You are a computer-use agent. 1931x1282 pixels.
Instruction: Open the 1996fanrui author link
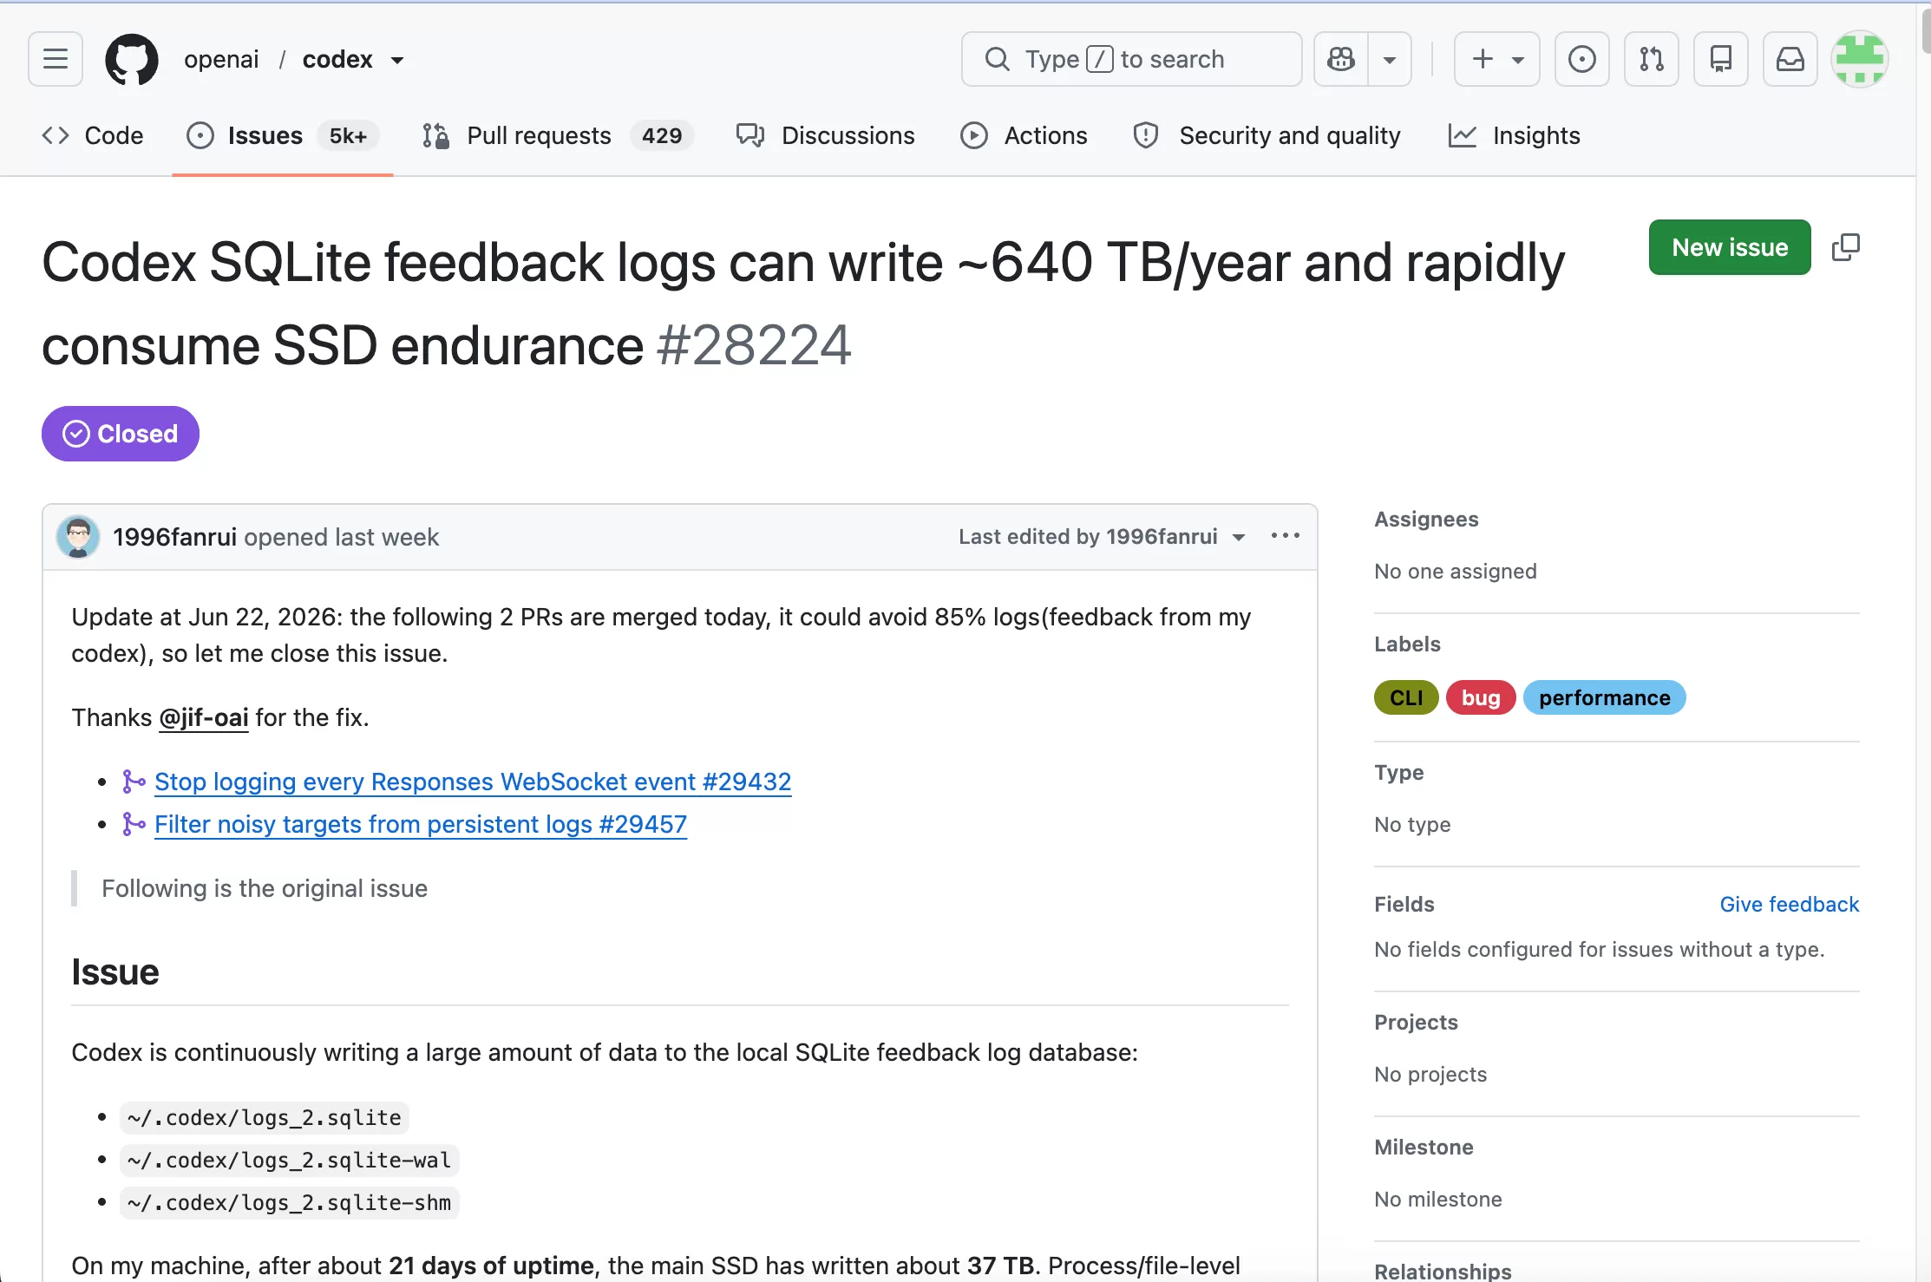[174, 537]
